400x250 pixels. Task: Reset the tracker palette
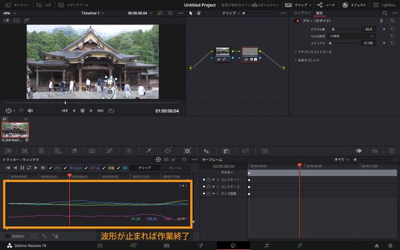click(184, 160)
